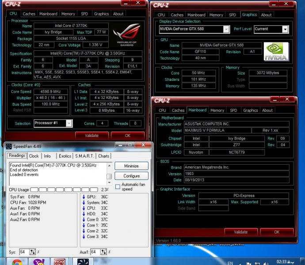The height and width of the screenshot is (265, 305).
Task: Click the CPU Usage bar indicators
Action: coord(64,189)
